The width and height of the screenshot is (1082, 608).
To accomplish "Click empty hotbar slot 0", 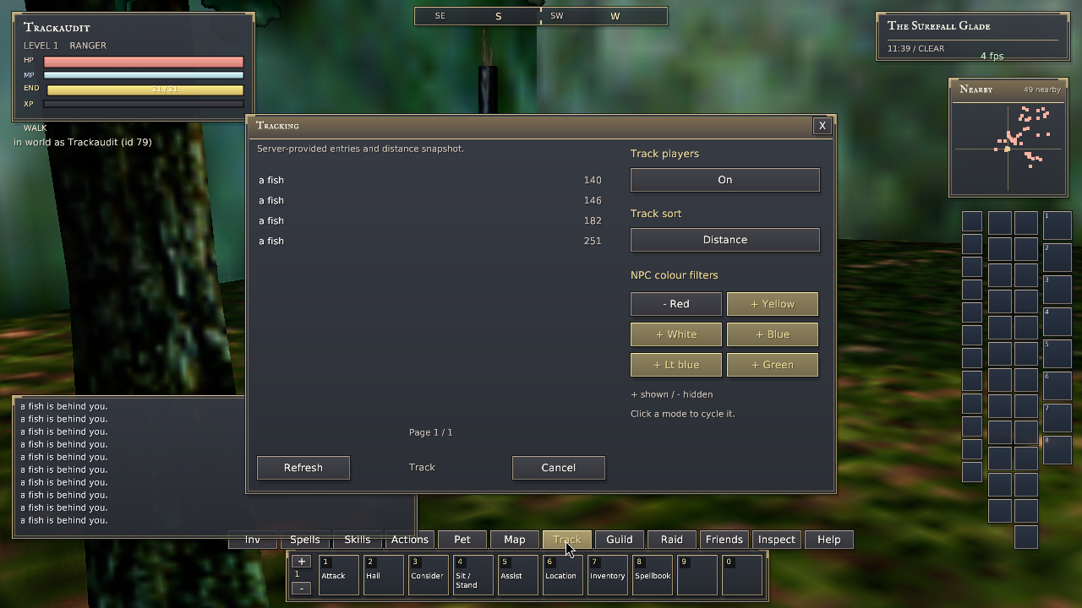I will click(x=742, y=575).
